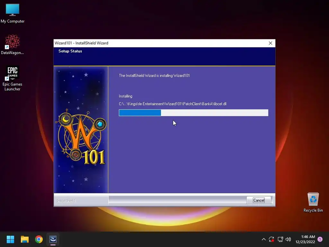Click the installation progress bar

[193, 113]
